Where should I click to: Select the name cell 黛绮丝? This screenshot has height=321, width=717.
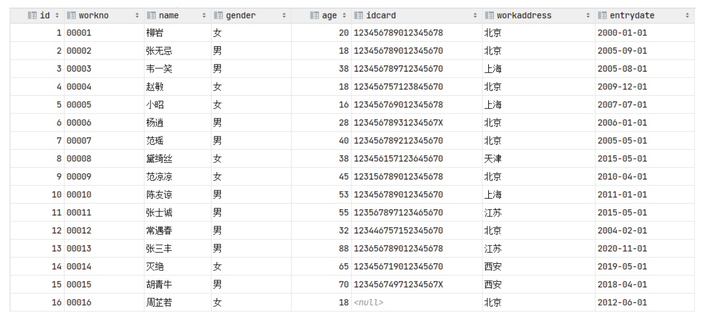pyautogui.click(x=177, y=159)
